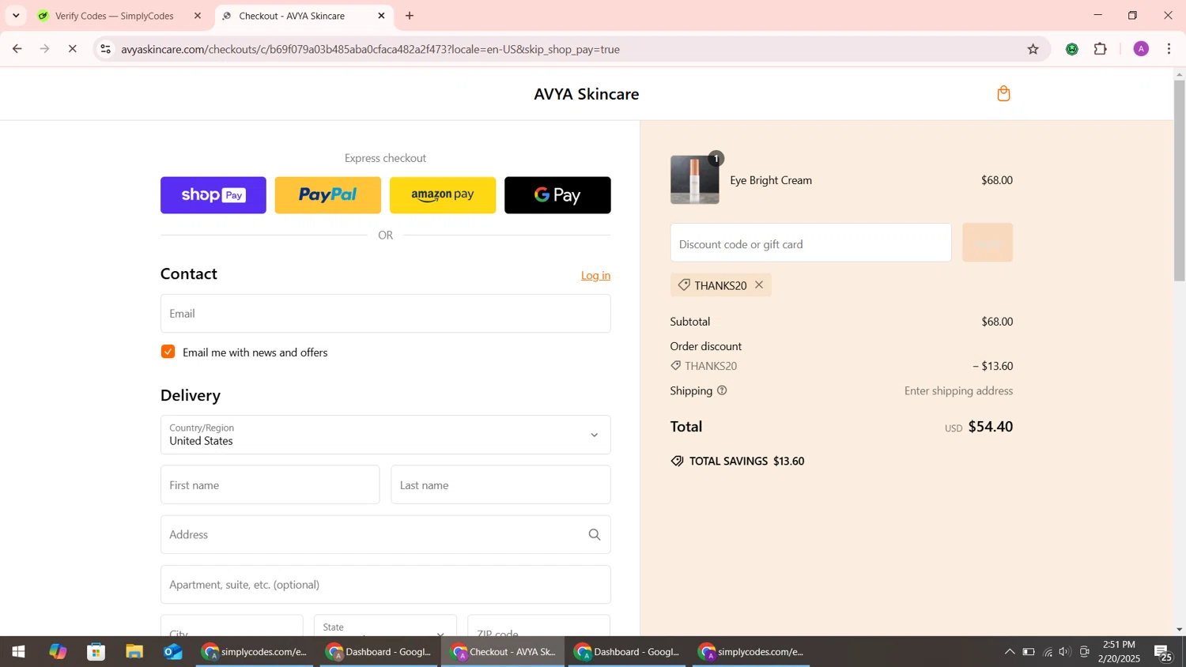Switch to first simplycodes.com taskbar window
1186x667 pixels.
255,652
